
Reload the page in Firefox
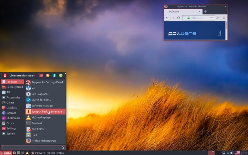pyautogui.click(x=178, y=18)
